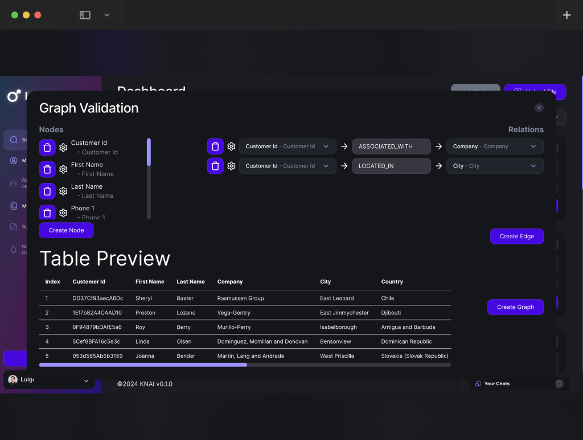
Task: Delete the Customer Id node
Action: pos(47,147)
